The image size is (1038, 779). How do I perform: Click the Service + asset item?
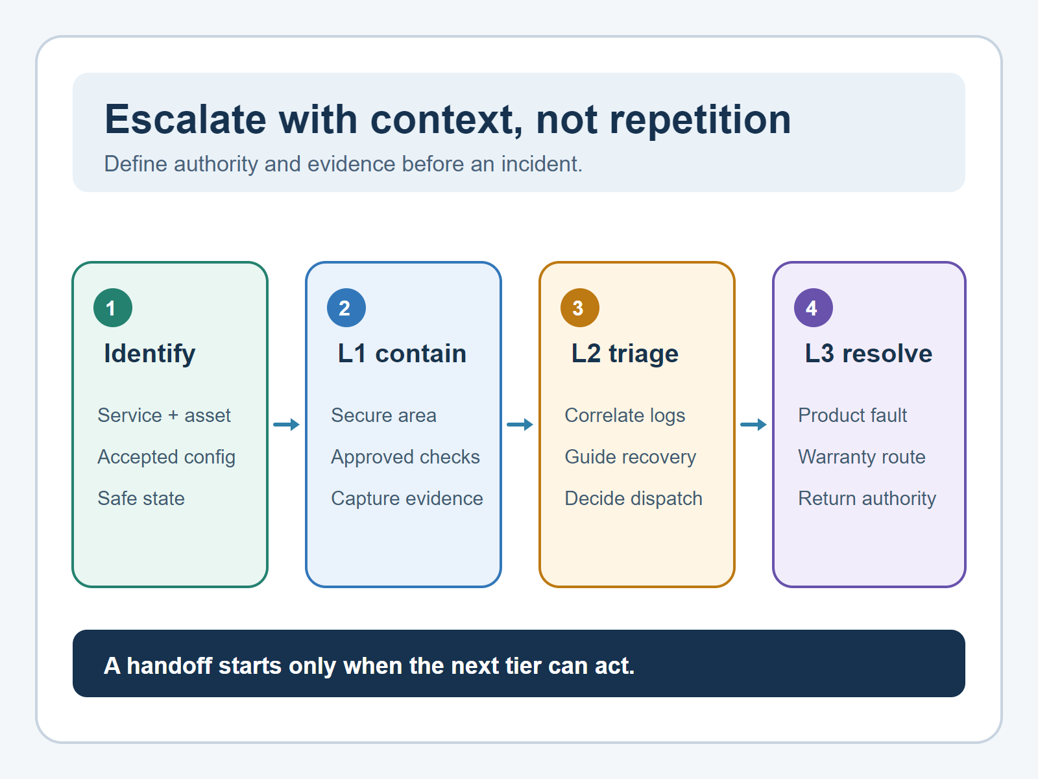point(164,415)
